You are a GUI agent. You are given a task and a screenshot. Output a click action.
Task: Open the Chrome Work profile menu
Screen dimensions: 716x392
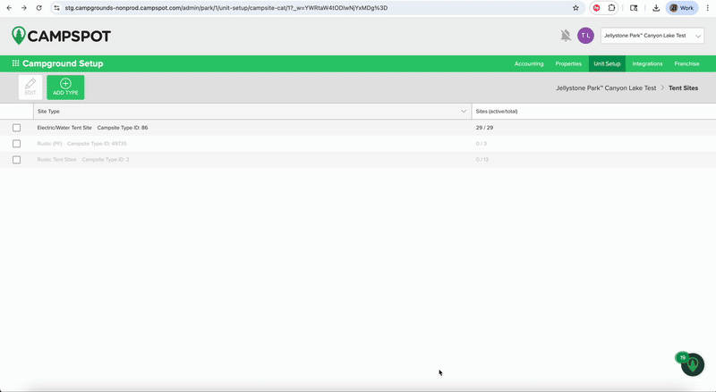[x=681, y=7]
